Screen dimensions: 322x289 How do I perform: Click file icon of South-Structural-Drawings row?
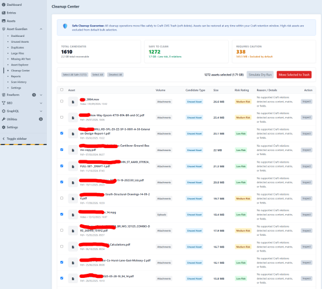click(73, 199)
